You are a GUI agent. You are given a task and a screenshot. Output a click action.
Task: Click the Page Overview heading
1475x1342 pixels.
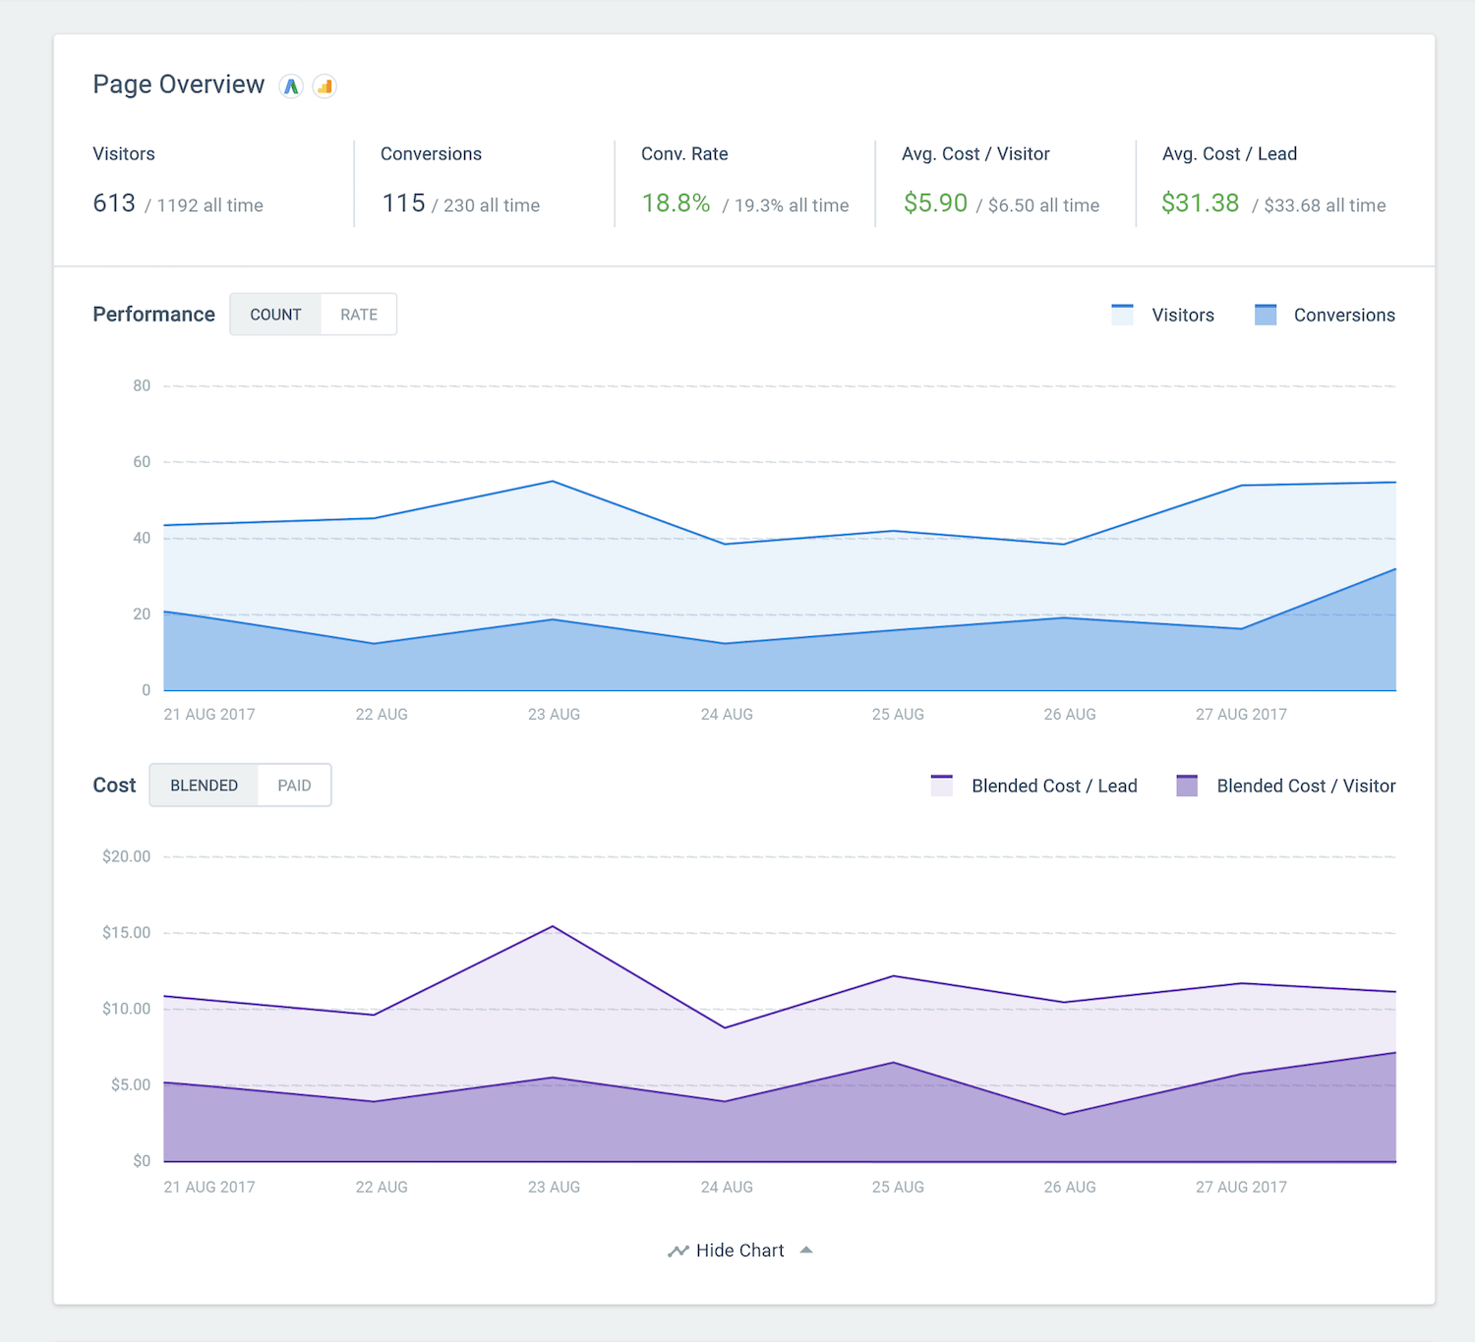(x=178, y=85)
